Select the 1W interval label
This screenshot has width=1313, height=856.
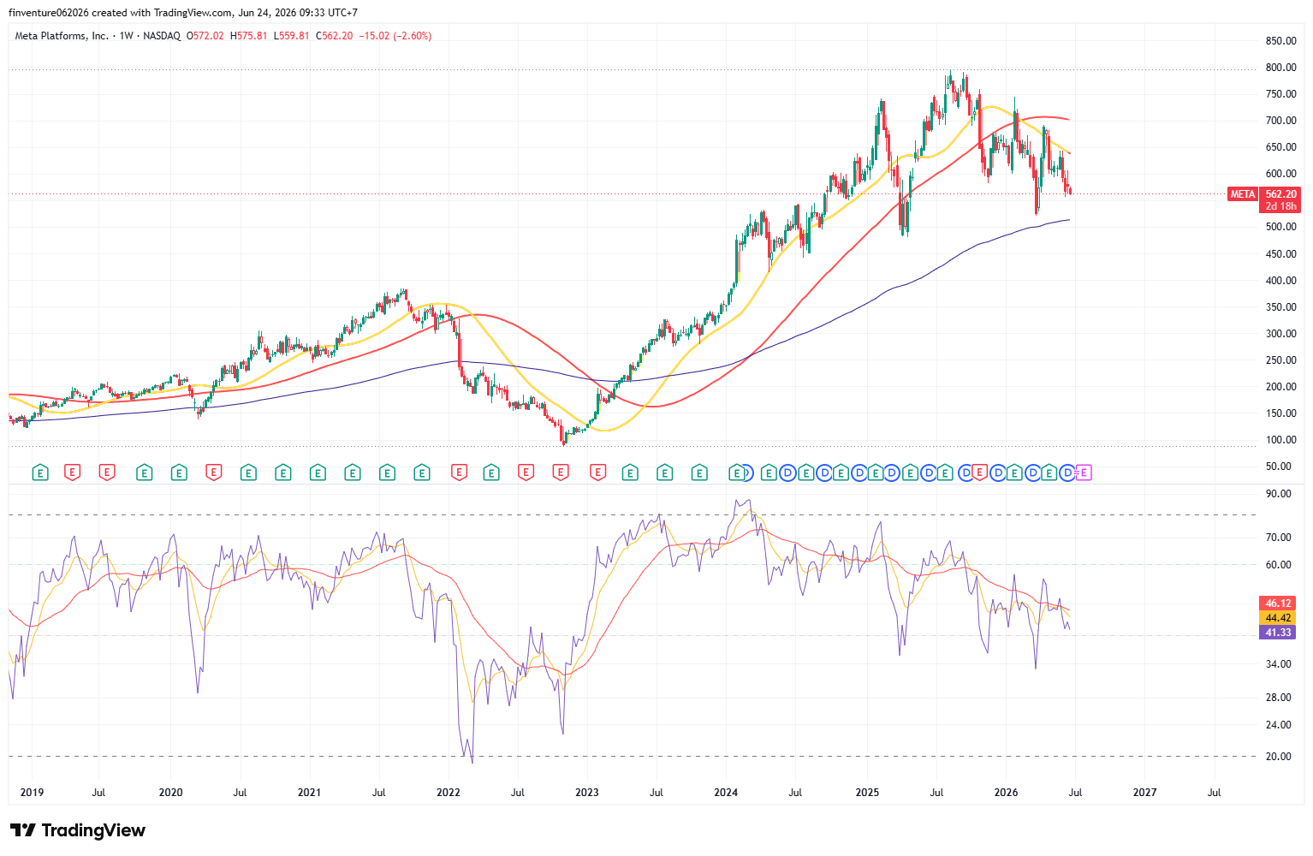point(127,36)
